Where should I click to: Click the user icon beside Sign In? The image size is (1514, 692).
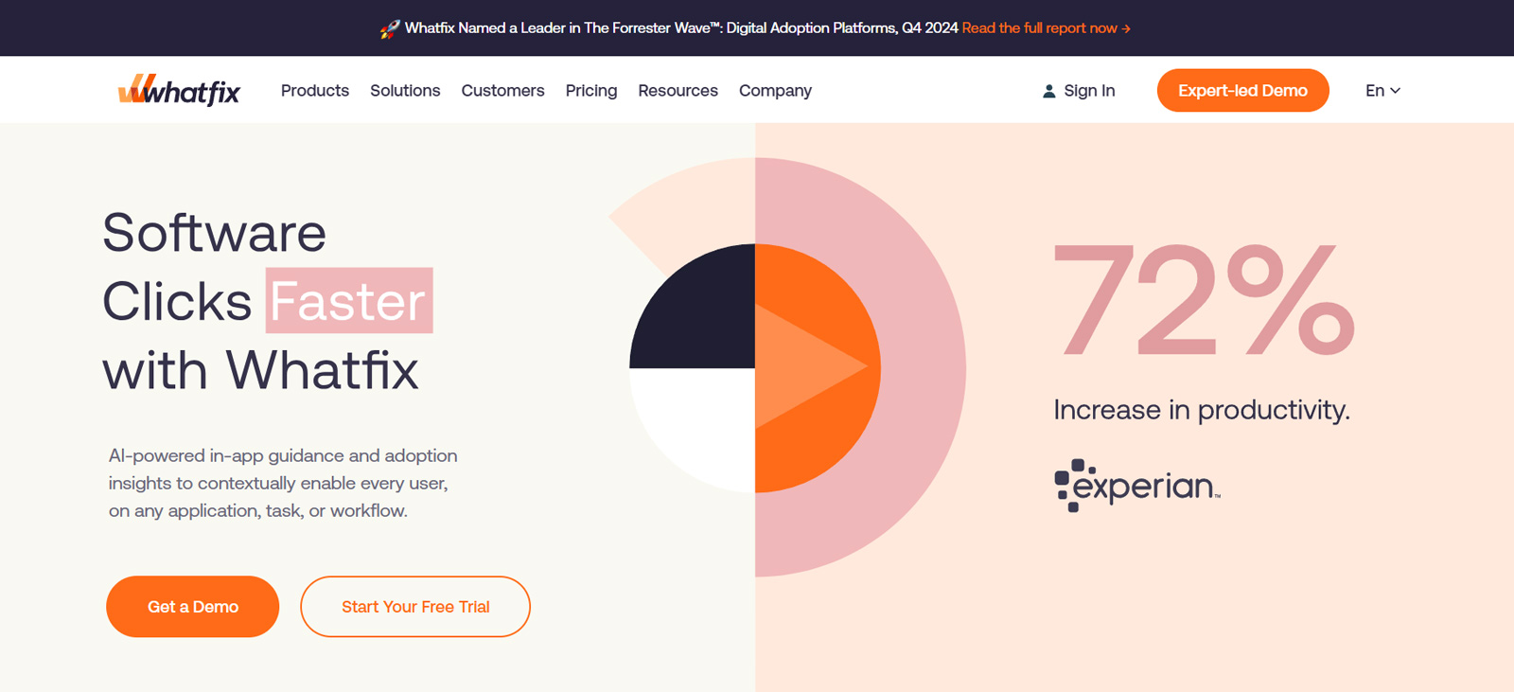point(1048,91)
